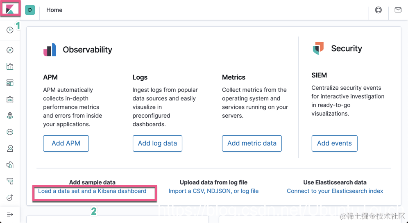
Task: Open the Uptime icon in sidebar
Action: pyautogui.click(x=10, y=198)
